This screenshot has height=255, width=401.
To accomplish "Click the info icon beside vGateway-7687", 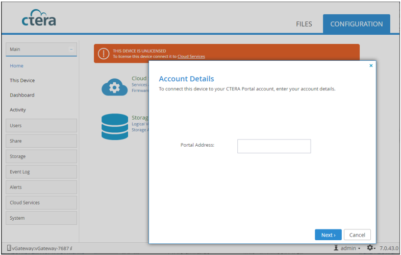I will point(71,248).
